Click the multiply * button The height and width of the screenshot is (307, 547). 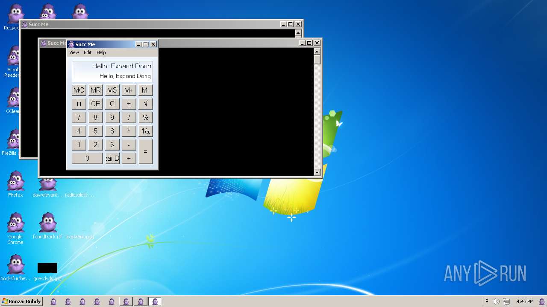[129, 131]
